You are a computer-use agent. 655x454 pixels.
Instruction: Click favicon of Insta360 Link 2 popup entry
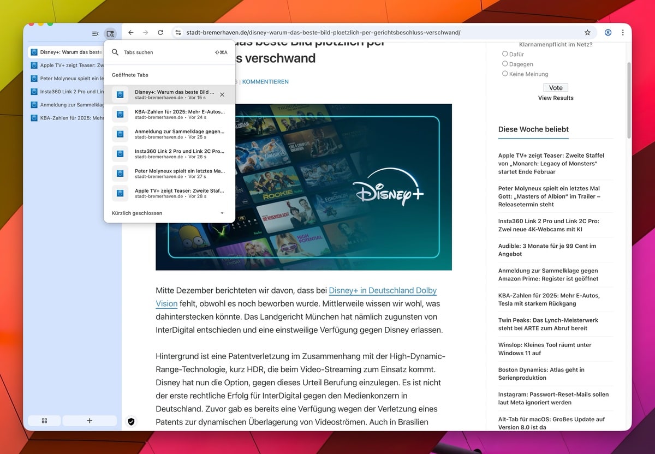(x=120, y=153)
